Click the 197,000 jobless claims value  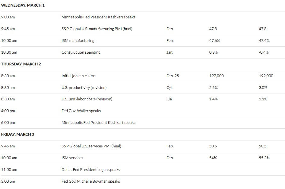click(x=217, y=76)
